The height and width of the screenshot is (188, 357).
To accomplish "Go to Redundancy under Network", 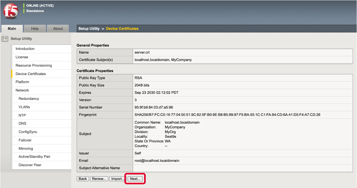I will pyautogui.click(x=41, y=99).
